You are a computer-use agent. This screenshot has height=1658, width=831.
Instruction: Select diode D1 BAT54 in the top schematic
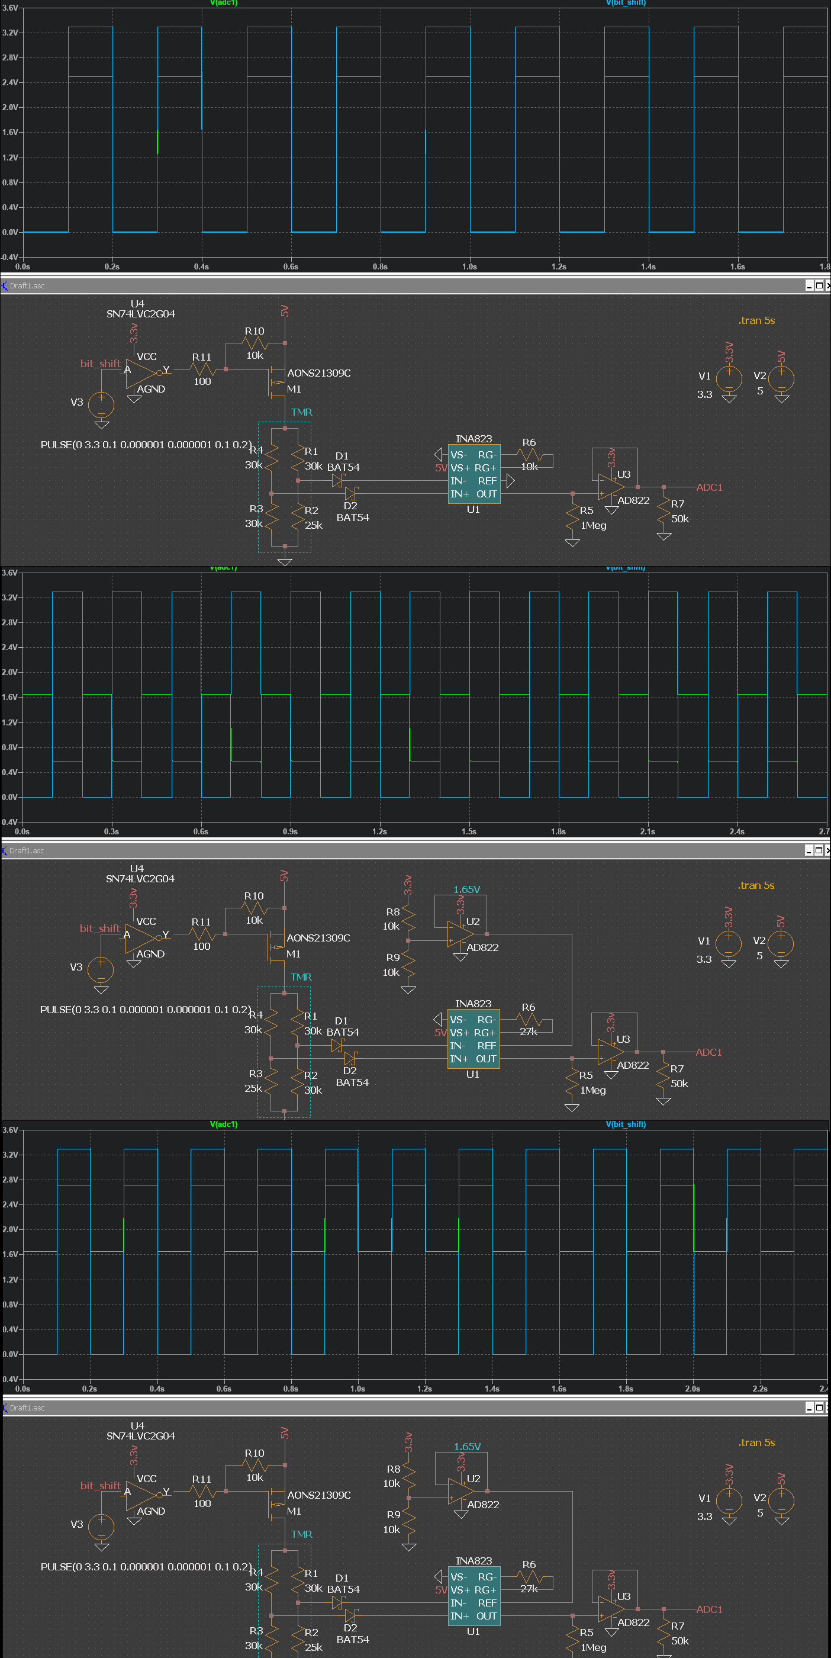tap(339, 480)
